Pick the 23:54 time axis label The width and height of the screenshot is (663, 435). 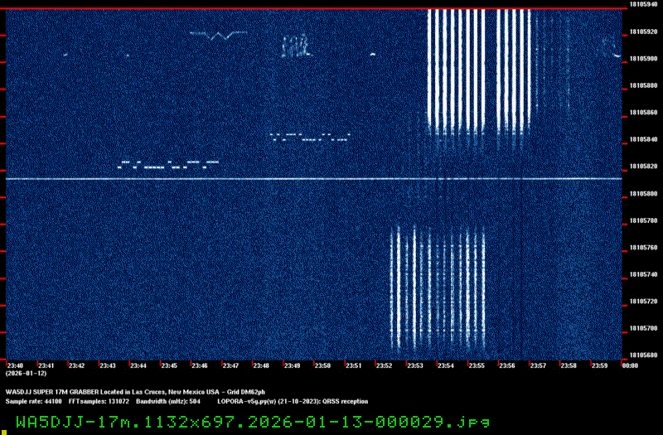(446, 365)
